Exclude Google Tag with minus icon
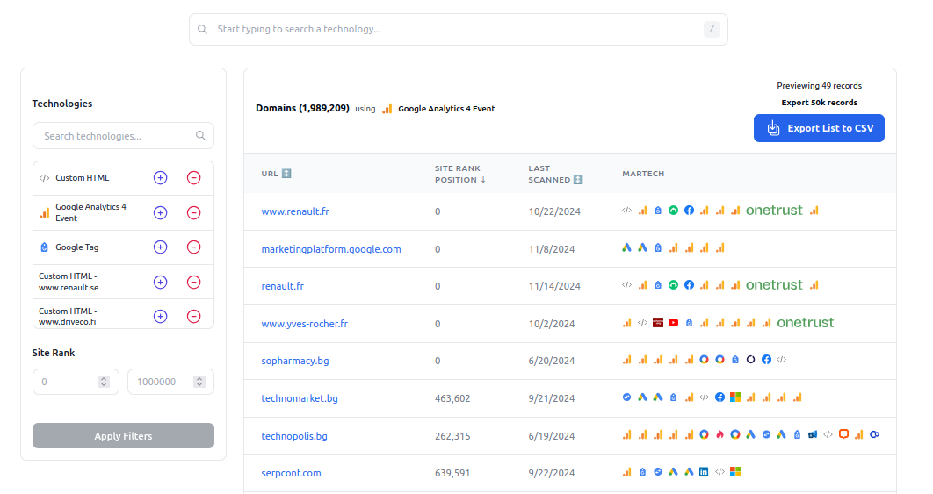The height and width of the screenshot is (494, 933). [193, 247]
